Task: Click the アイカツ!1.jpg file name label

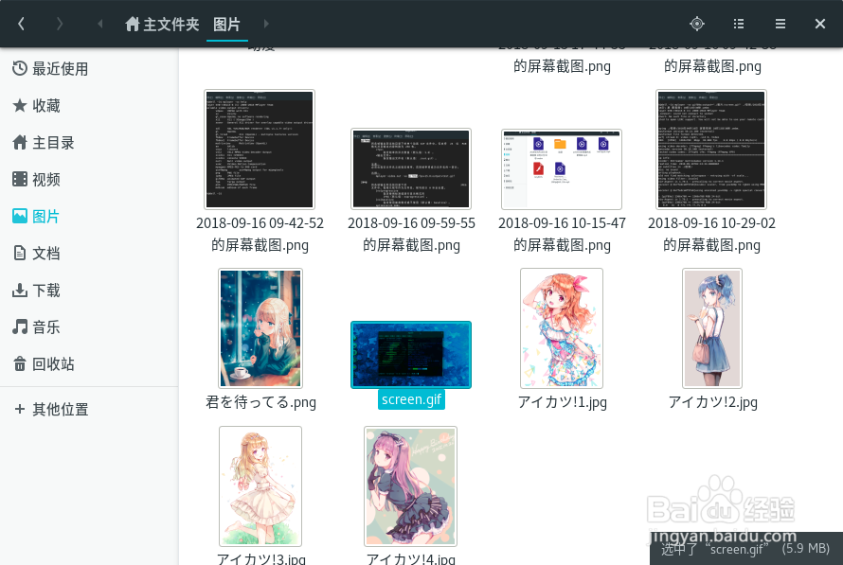Action: [562, 401]
